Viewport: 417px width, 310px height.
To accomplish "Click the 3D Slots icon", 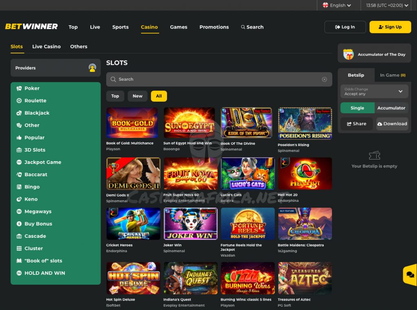I will pyautogui.click(x=19, y=150).
